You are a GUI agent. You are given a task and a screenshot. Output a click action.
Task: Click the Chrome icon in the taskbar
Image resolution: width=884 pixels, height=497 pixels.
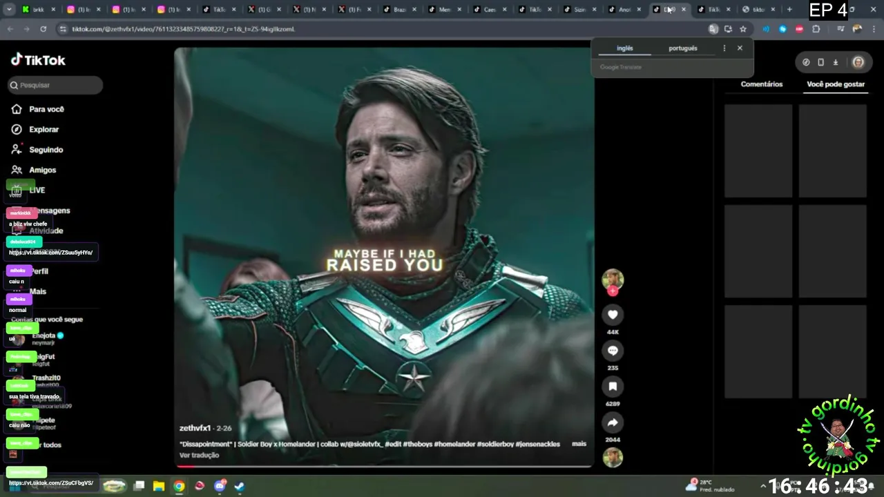pyautogui.click(x=179, y=486)
